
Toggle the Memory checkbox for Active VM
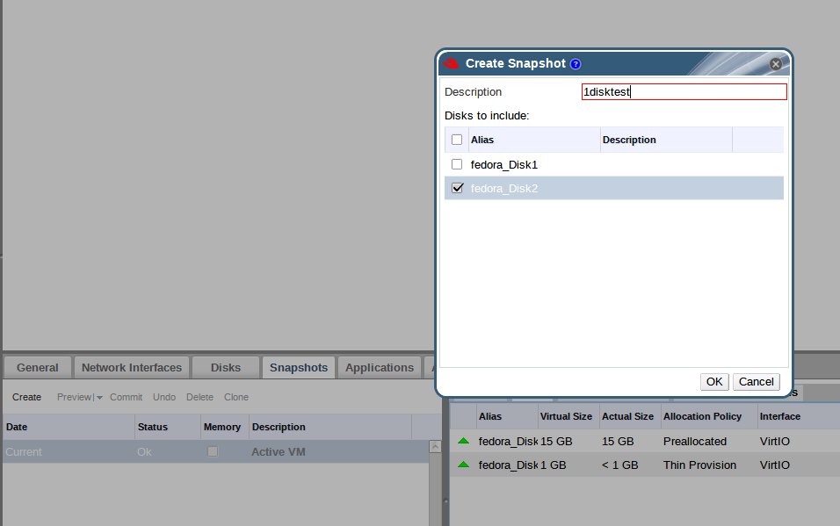tap(212, 451)
